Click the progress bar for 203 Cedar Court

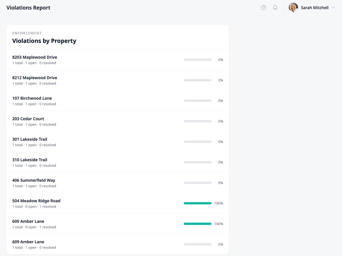coord(198,121)
